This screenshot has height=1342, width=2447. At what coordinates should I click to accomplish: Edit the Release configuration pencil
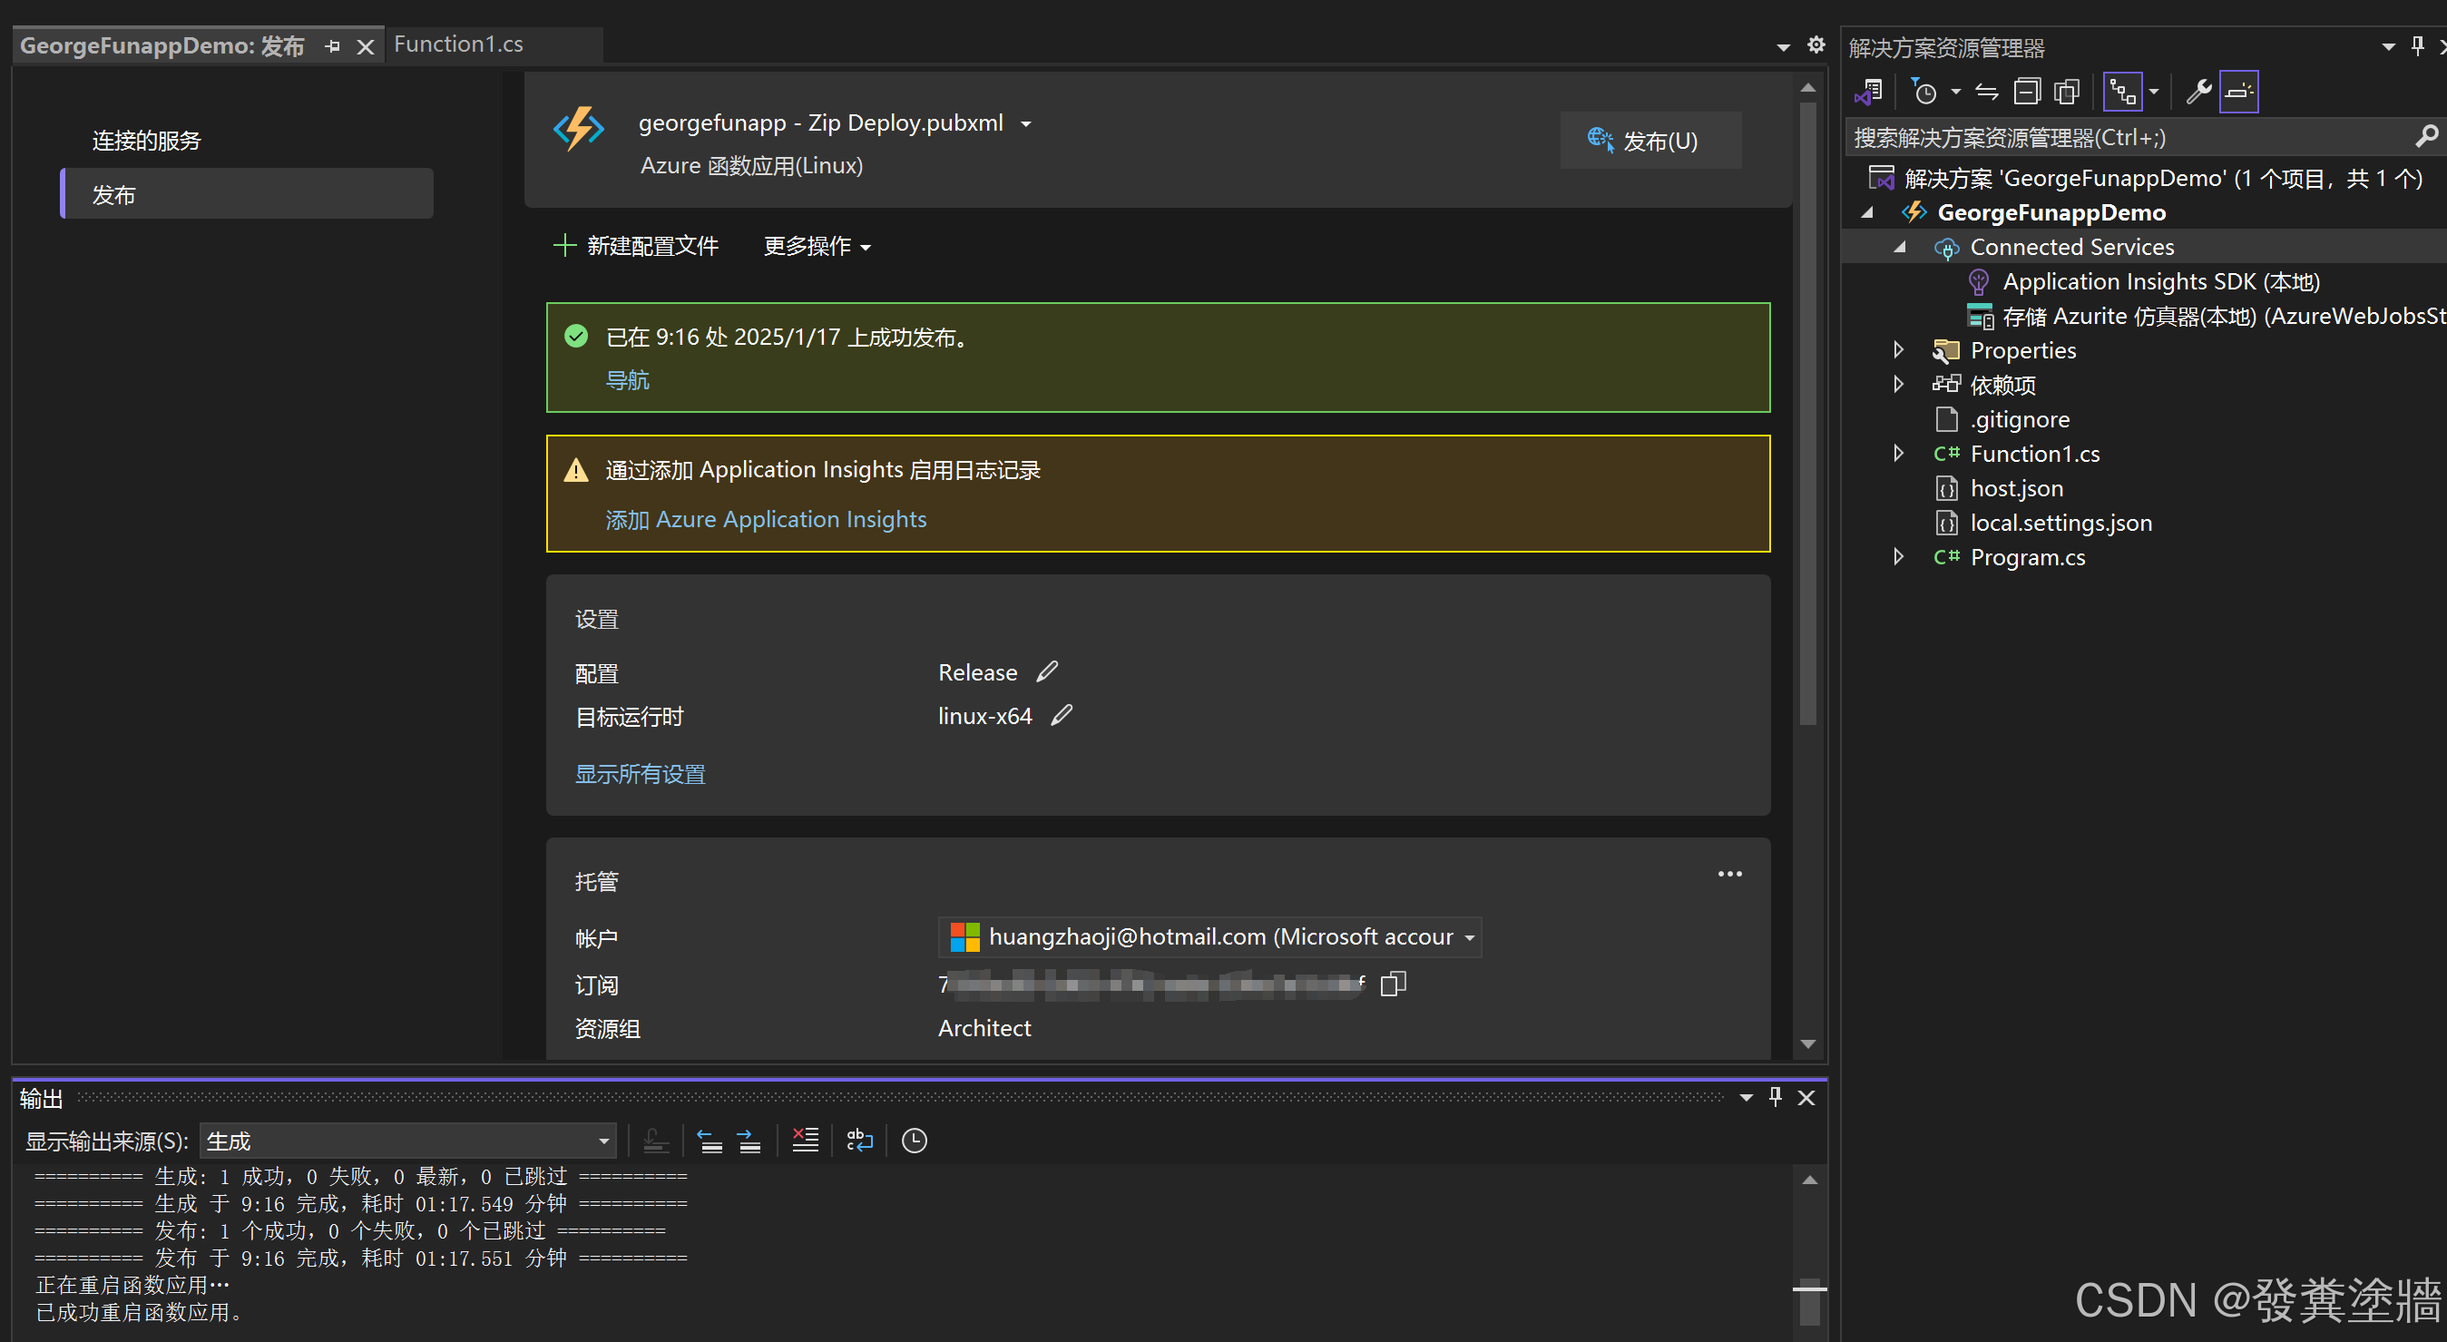point(1047,671)
